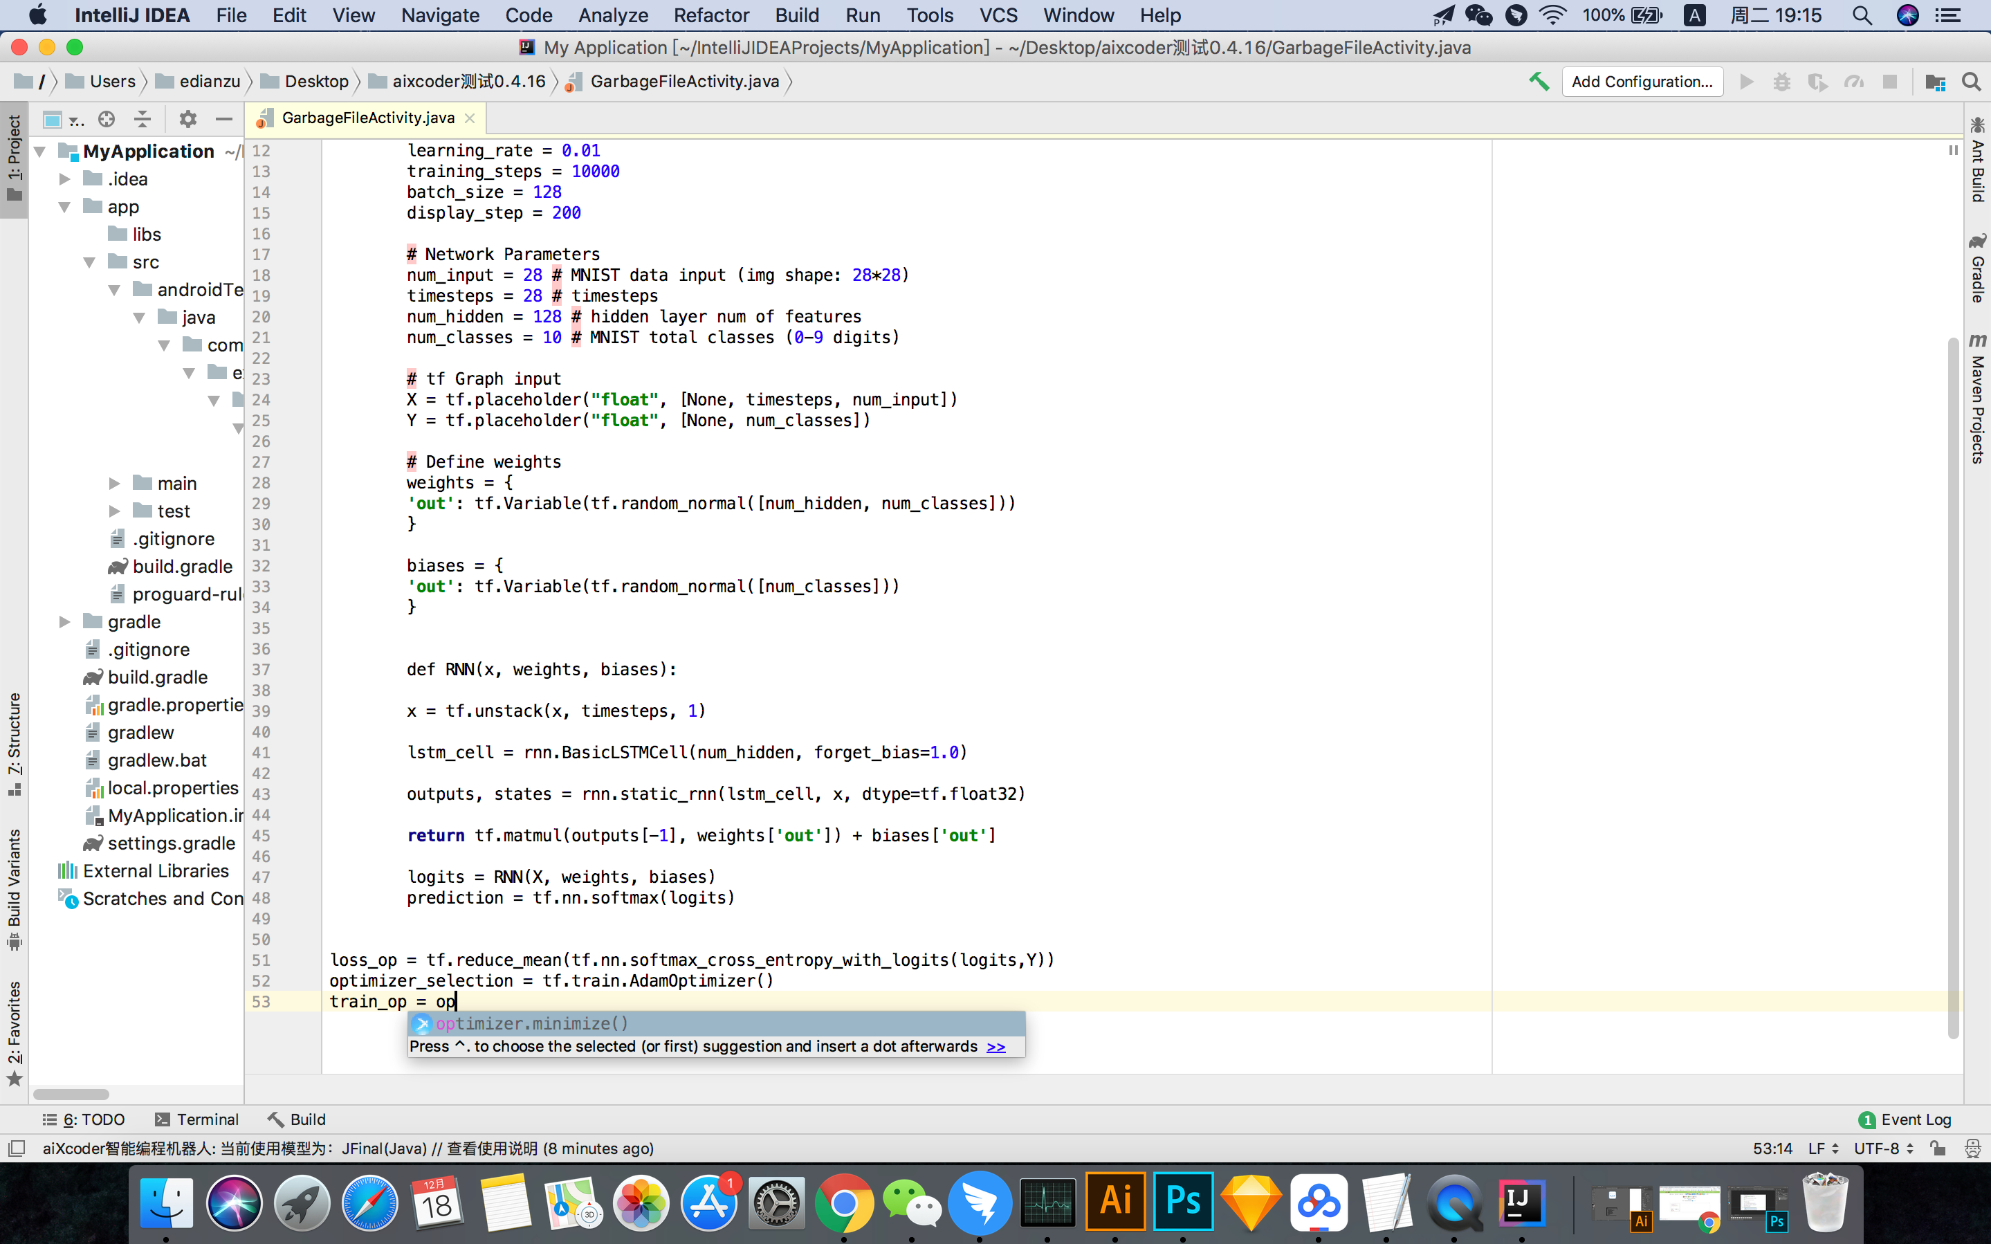Open the Refactor menu
Viewport: 1991px width, 1244px height.
pos(710,15)
